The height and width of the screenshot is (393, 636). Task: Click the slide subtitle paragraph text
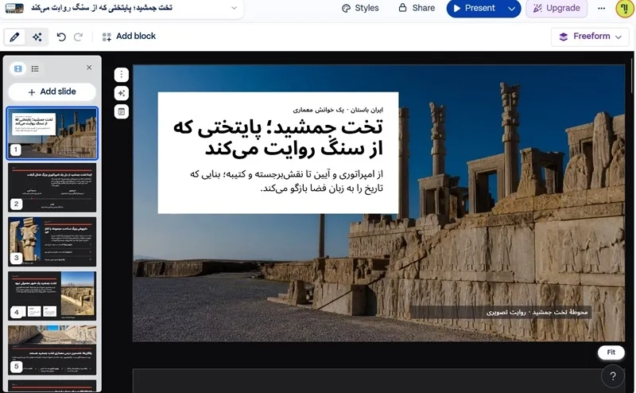click(x=286, y=181)
